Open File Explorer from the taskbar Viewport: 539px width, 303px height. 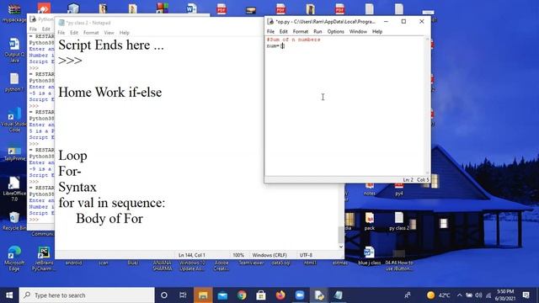[203, 295]
